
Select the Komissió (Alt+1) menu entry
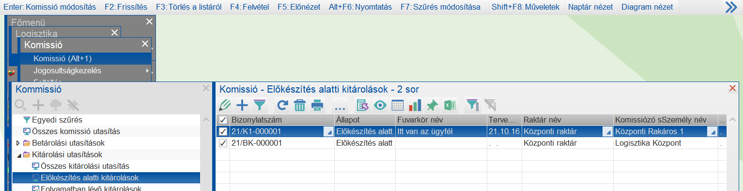click(x=86, y=58)
